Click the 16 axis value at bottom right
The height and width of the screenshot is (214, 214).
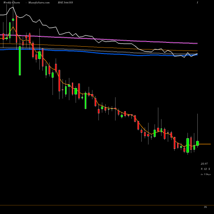pyautogui.click(x=205, y=207)
